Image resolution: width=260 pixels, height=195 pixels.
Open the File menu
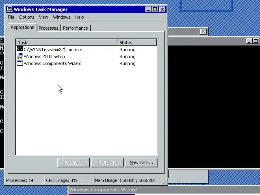tap(11, 17)
